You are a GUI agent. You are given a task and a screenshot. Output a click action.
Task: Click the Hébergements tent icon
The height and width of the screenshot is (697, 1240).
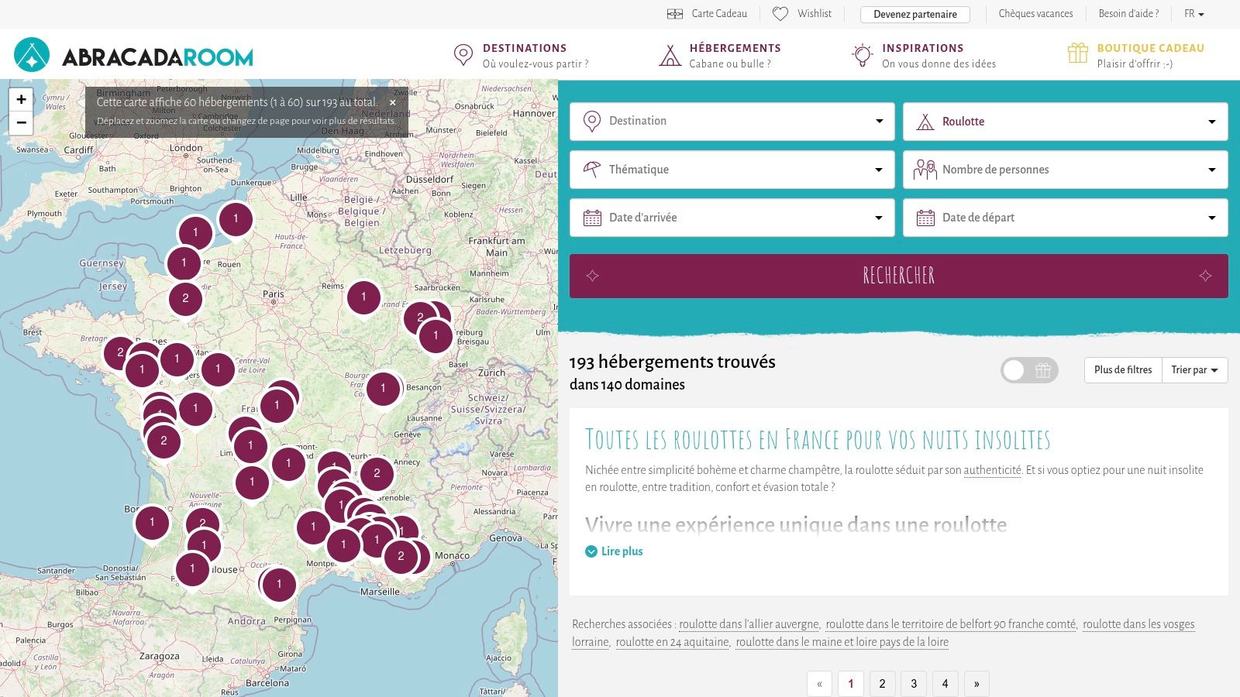(x=670, y=55)
